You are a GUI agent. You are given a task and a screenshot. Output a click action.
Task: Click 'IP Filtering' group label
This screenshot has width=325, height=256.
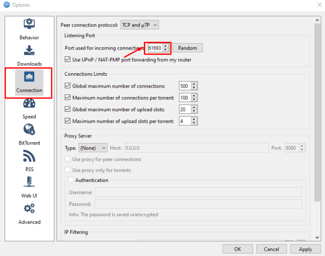click(76, 232)
